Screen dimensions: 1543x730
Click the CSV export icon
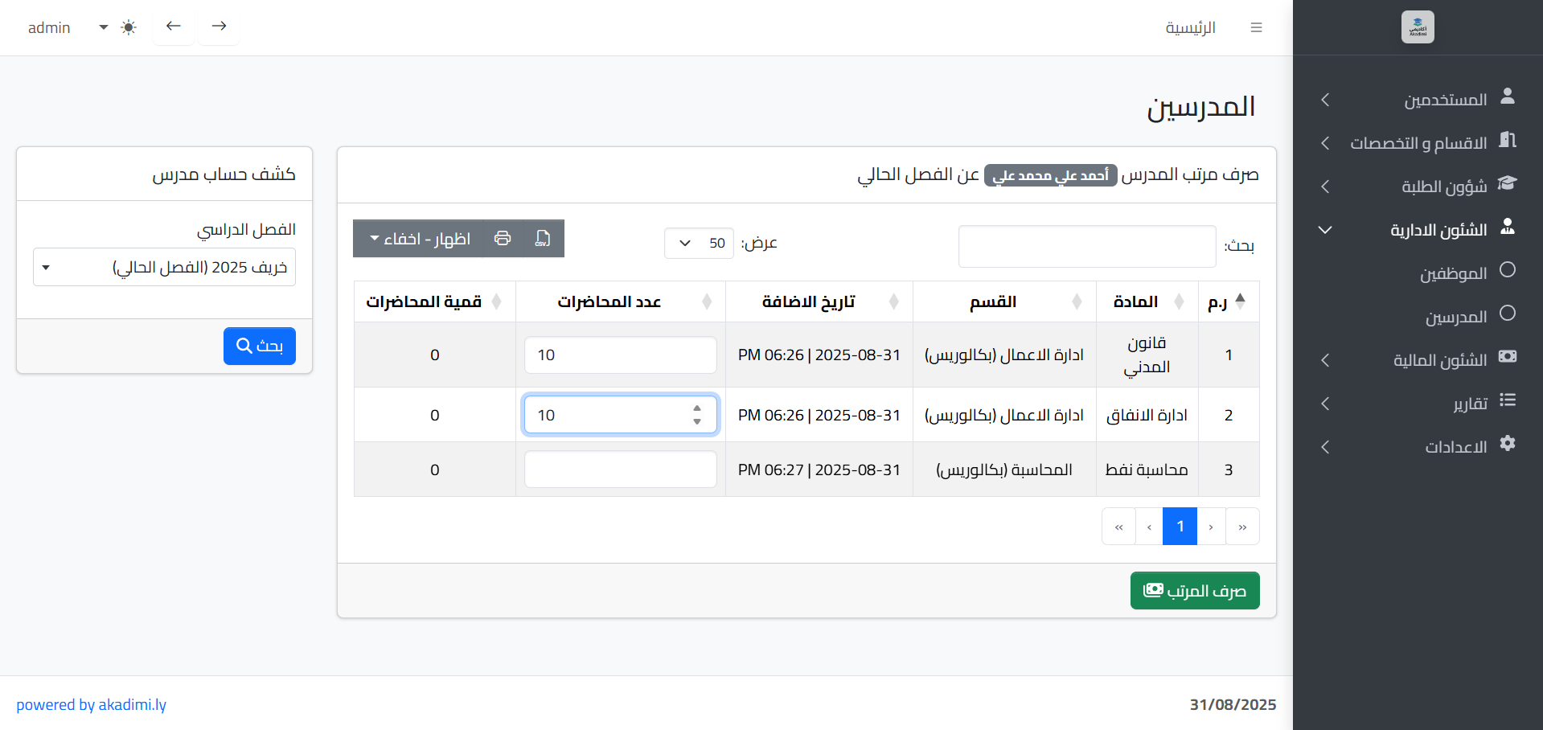543,239
